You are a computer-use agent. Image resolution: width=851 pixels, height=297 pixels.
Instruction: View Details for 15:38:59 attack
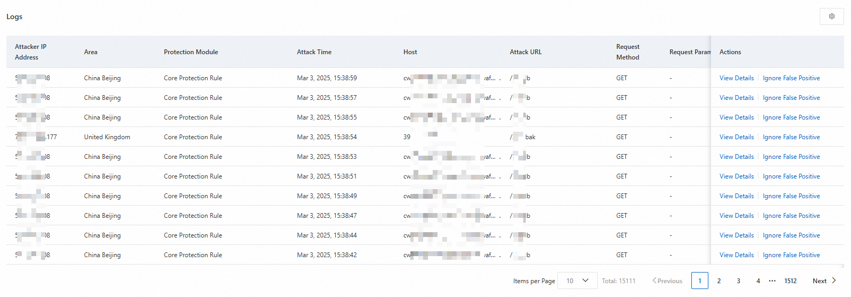coord(737,78)
